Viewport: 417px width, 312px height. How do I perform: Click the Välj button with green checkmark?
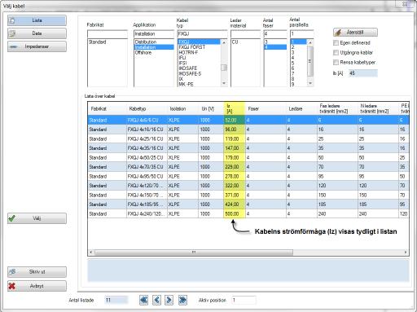[x=37, y=218]
